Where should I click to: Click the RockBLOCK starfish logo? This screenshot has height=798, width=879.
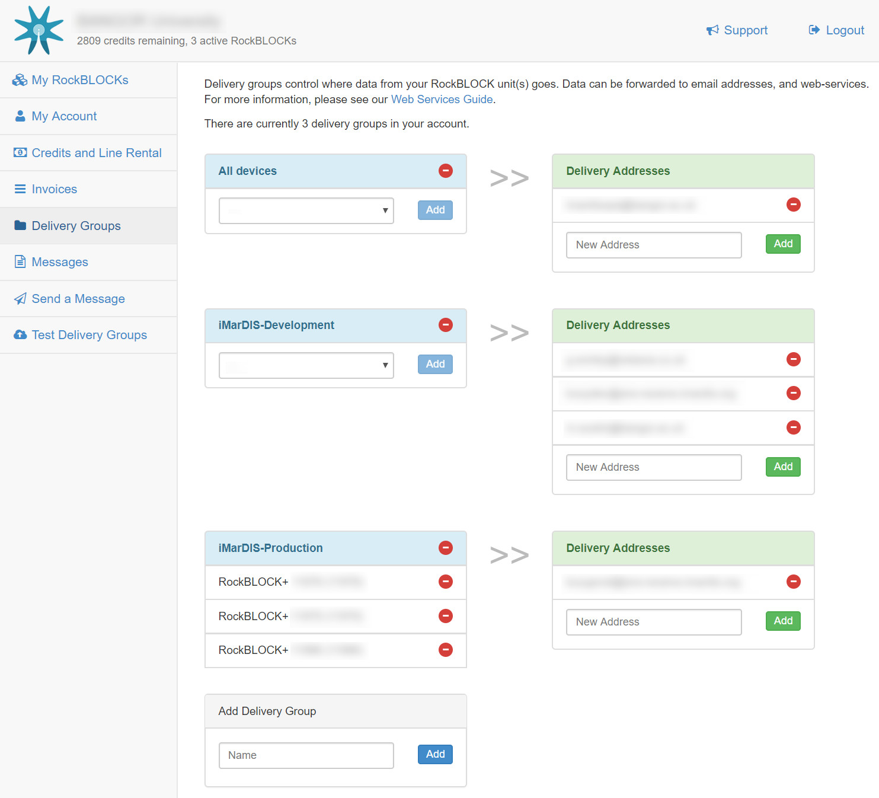pos(39,30)
